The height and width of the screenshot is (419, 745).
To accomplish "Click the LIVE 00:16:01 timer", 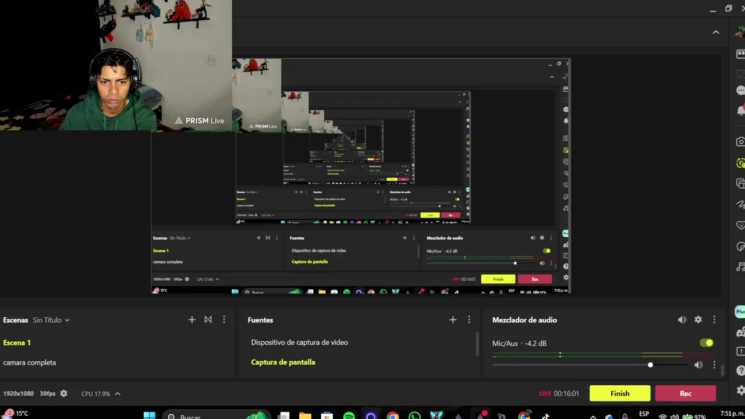I will pyautogui.click(x=559, y=393).
